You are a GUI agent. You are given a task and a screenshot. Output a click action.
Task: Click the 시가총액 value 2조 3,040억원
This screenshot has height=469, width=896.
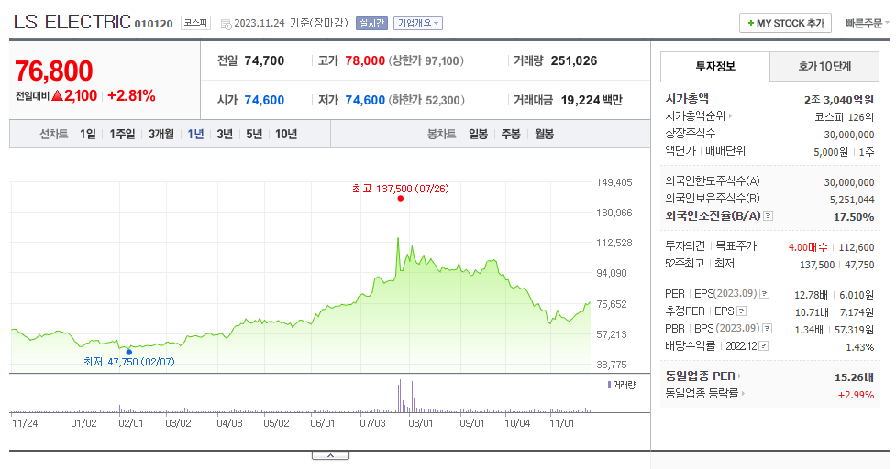tap(839, 99)
